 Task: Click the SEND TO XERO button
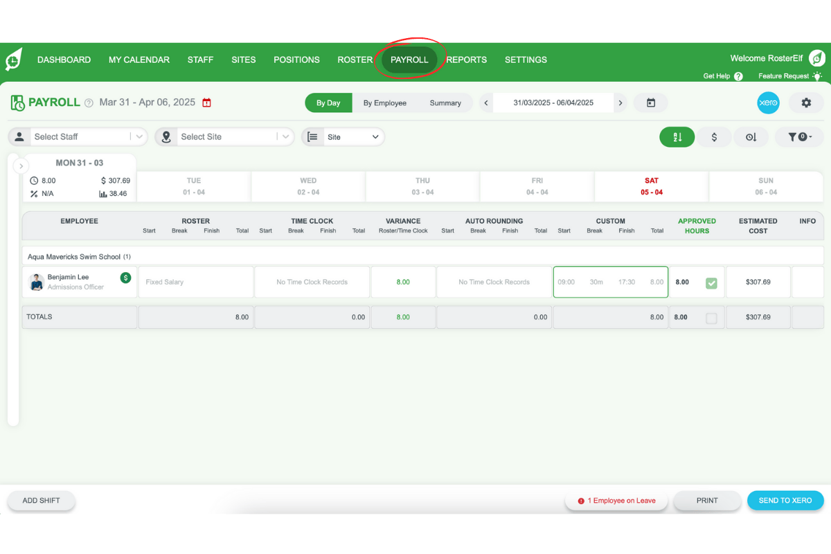[x=785, y=500]
